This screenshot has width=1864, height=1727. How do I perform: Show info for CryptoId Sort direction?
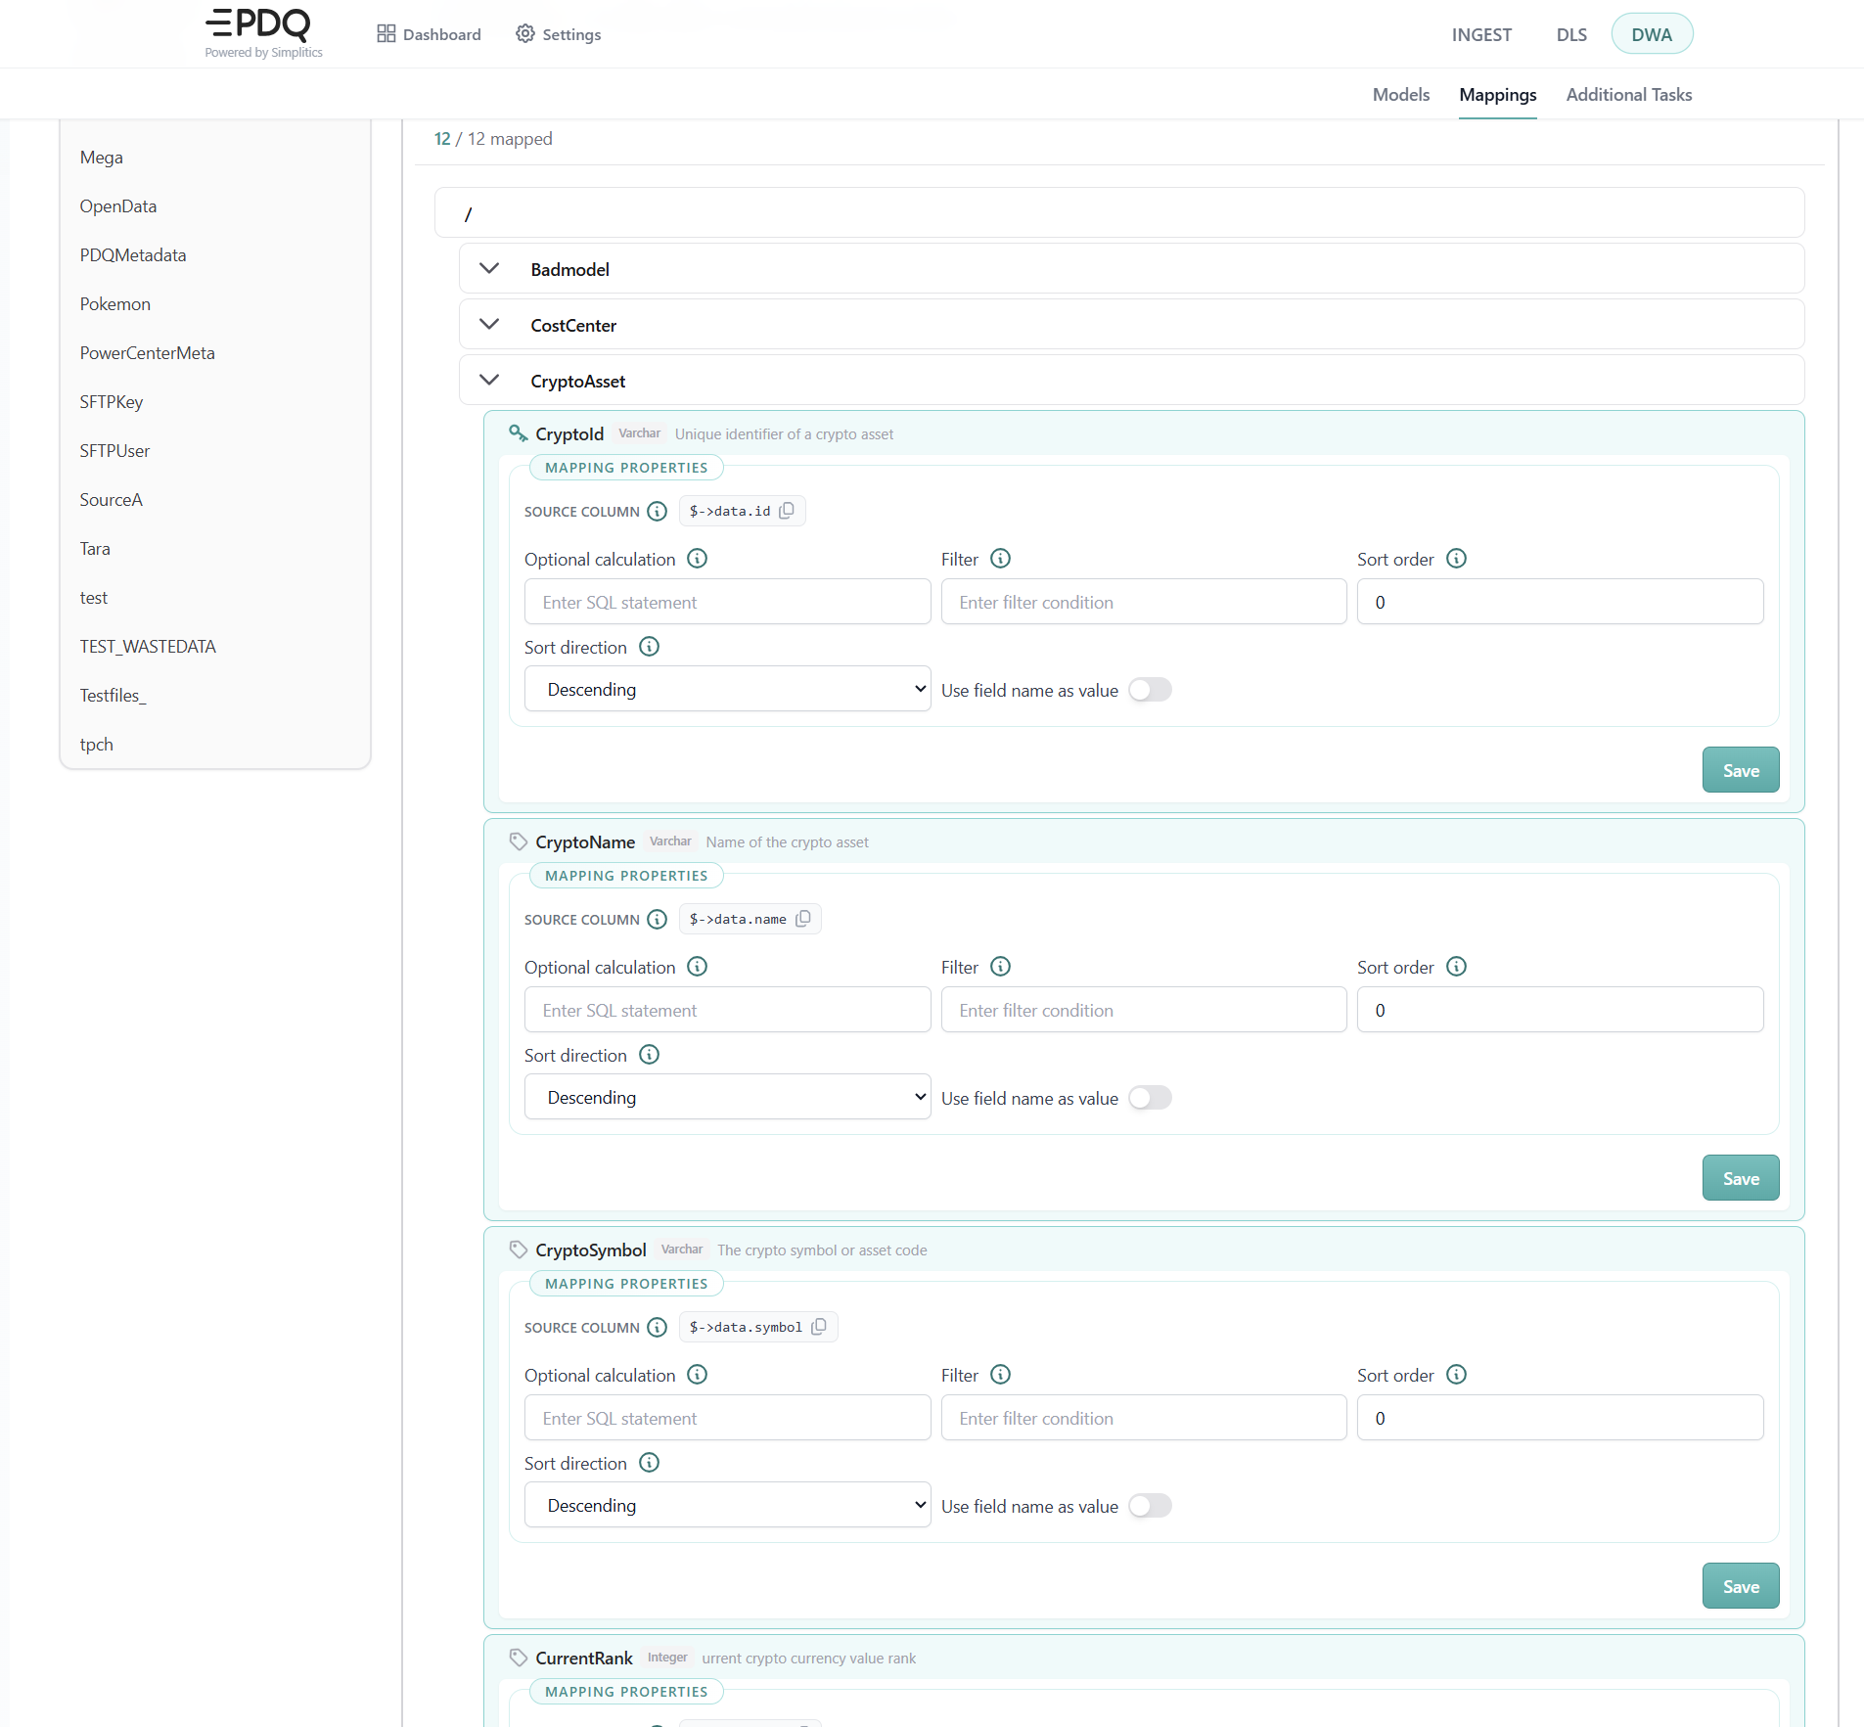pyautogui.click(x=649, y=647)
